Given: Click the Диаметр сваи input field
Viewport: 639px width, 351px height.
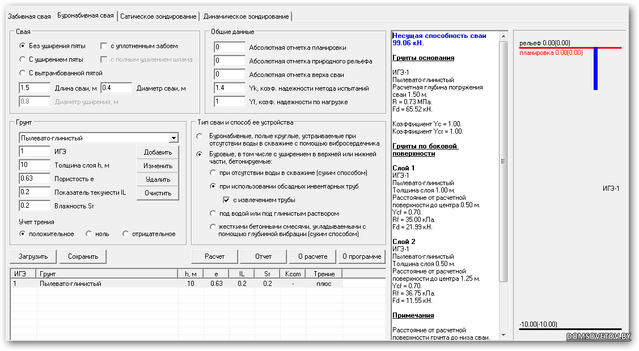Looking at the screenshot, I should 117,88.
